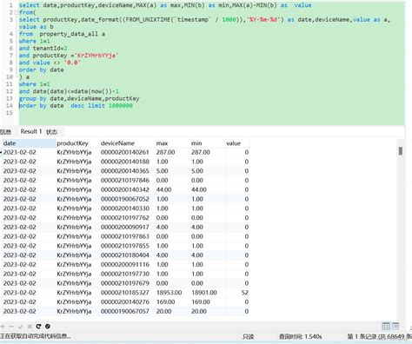412x344 pixels.
Task: Click the discard changes X icon
Action: click(30, 327)
